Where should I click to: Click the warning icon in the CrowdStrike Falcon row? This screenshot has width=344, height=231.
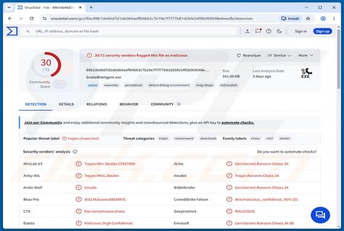[x=229, y=200]
